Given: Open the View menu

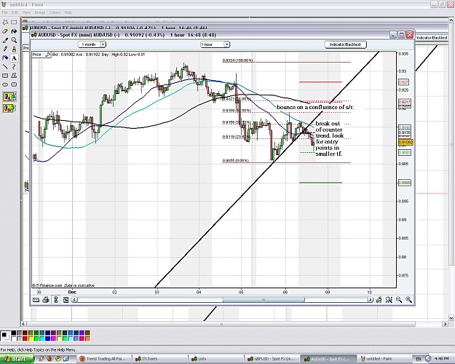Looking at the screenshot, I should [26, 12].
